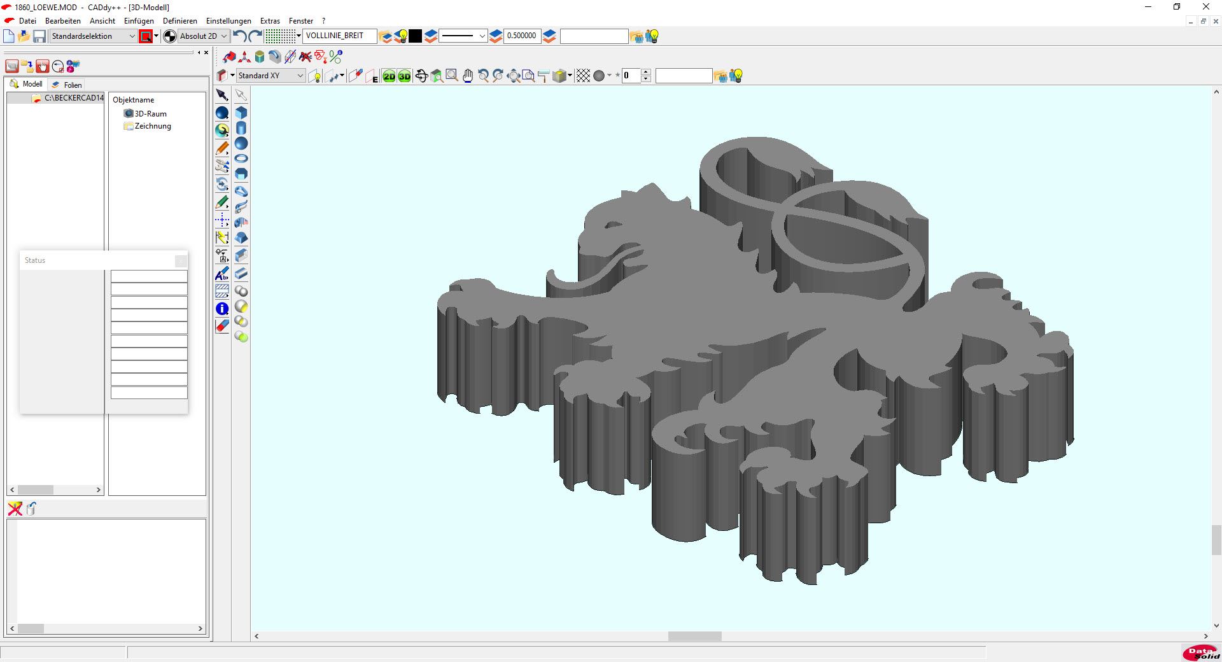Viewport: 1222px width, 662px height.
Task: Open the orange pencil drawing tools
Action: [x=222, y=148]
